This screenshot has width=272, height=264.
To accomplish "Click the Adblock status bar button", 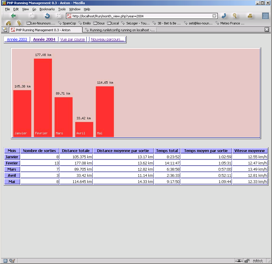I will pos(258,260).
